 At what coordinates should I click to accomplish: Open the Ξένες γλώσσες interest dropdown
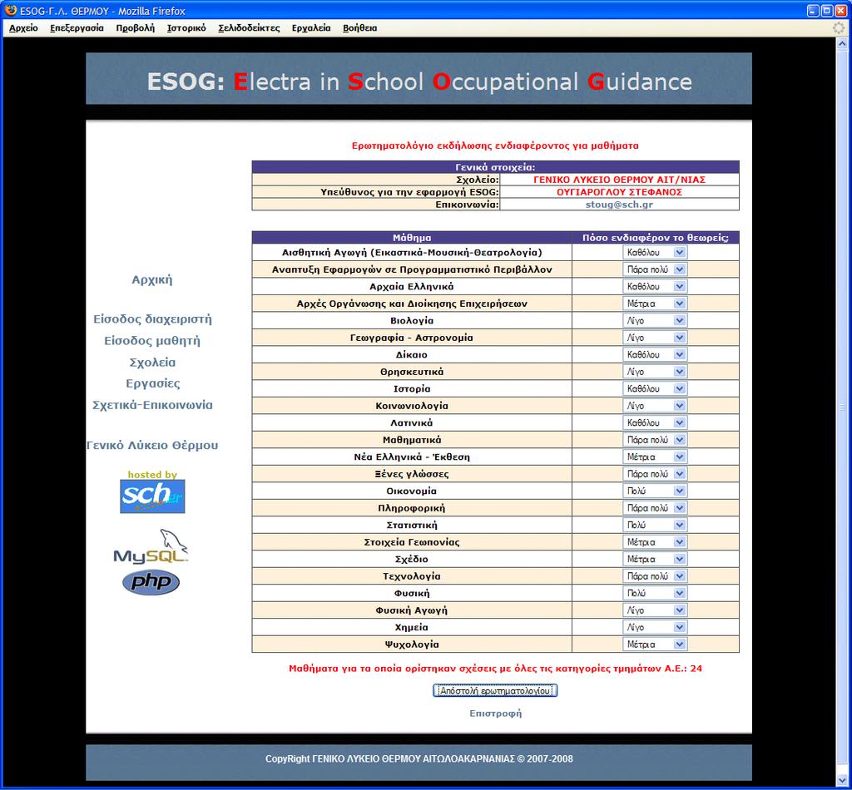pos(655,474)
